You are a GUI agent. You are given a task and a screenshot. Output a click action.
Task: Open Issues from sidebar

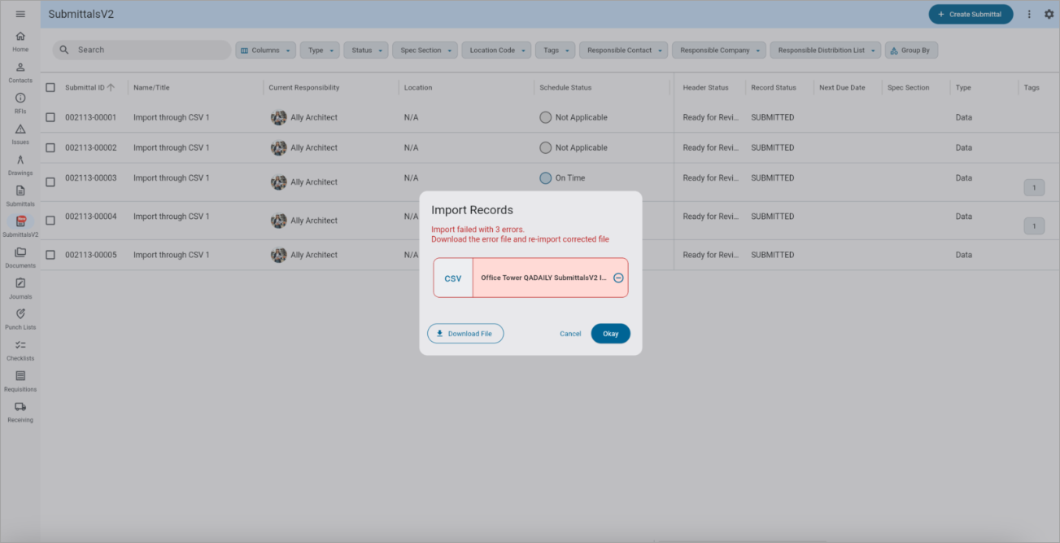[x=20, y=134]
